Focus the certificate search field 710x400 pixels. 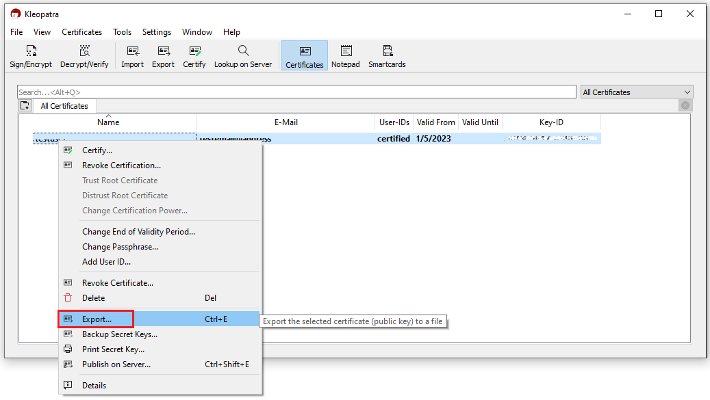pos(296,92)
